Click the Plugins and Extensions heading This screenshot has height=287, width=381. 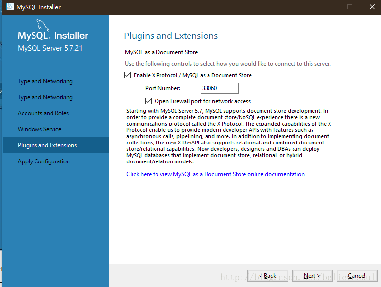171,36
